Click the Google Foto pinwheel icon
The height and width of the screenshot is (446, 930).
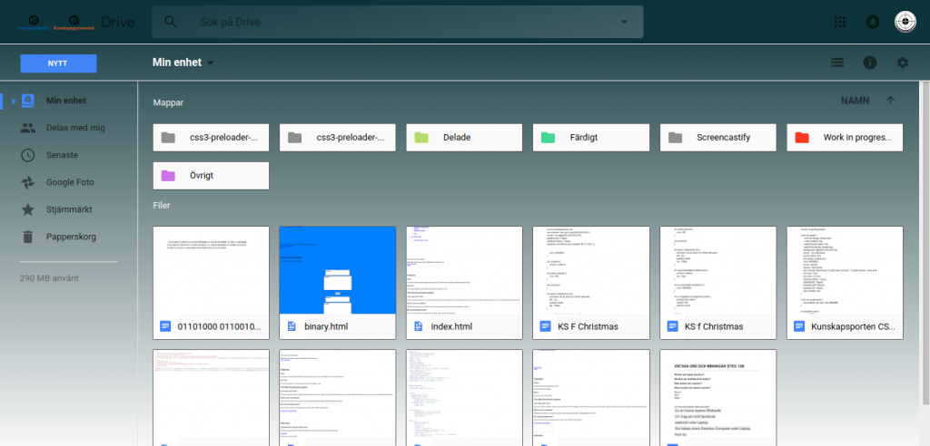tap(28, 182)
